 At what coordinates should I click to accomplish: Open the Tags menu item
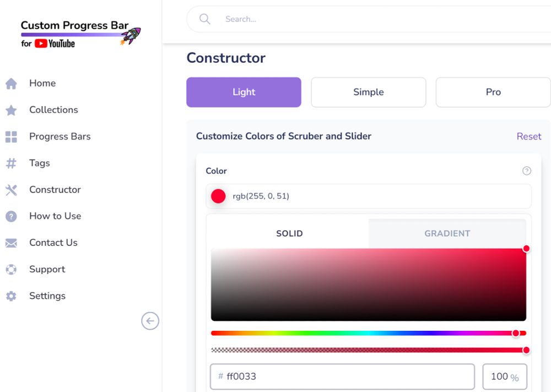click(39, 163)
